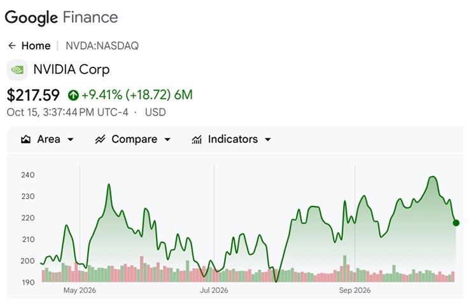Viewport: 471px width, 305px height.
Task: Click the Sep 2026 axis label
Action: pyautogui.click(x=355, y=290)
